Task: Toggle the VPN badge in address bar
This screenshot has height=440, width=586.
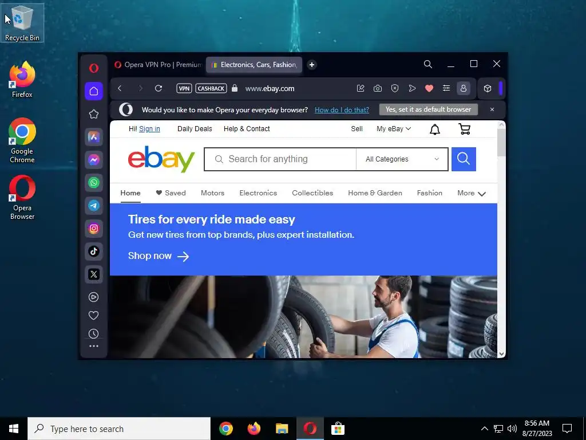Action: [x=184, y=88]
